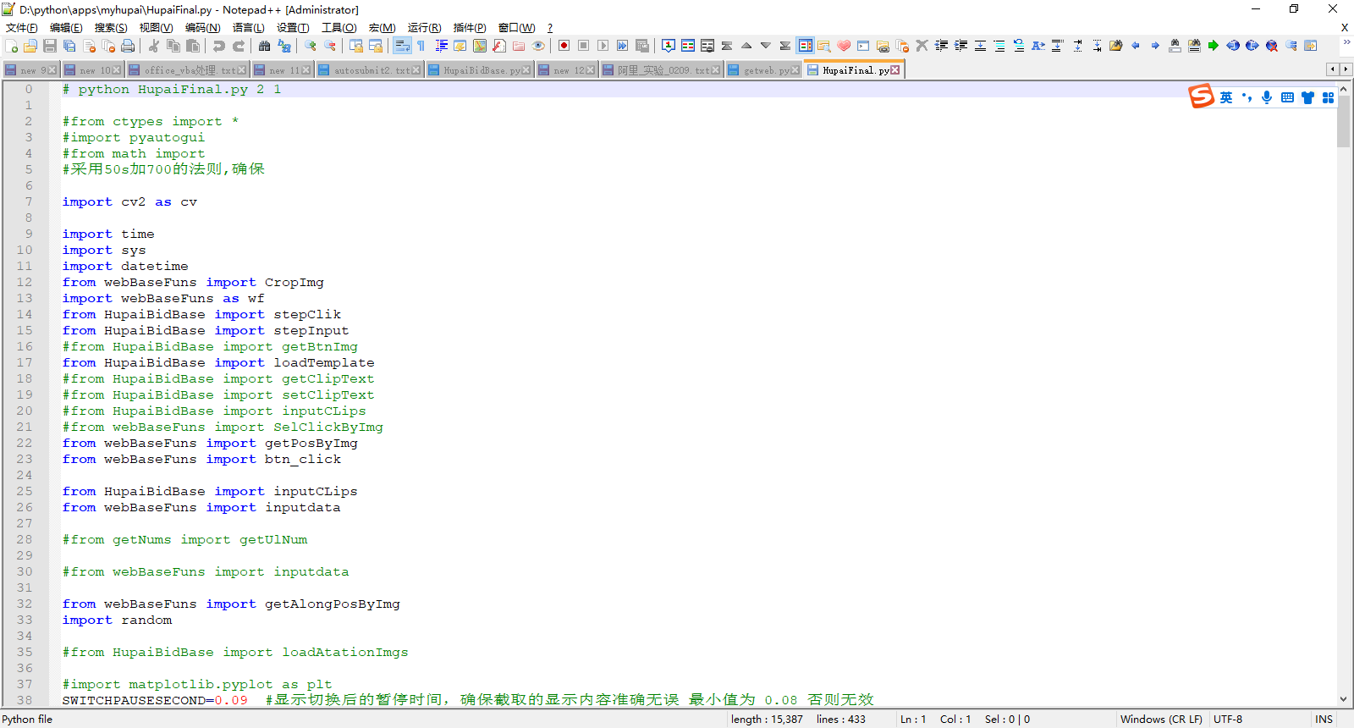Viewport: 1354px width, 728px height.
Task: Open the 插件(P) menu
Action: [470, 28]
